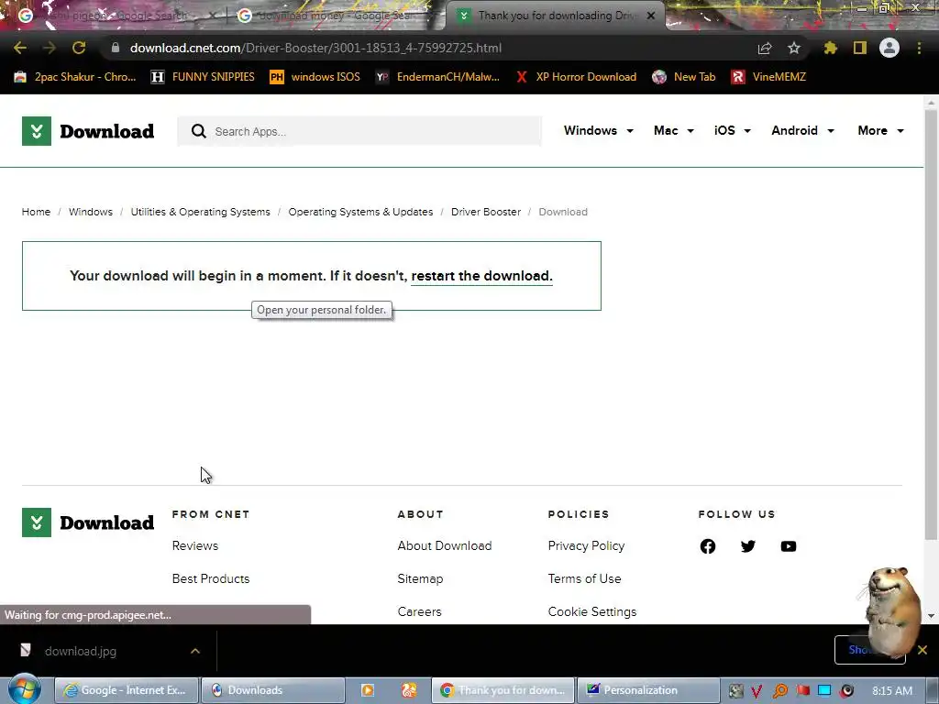The image size is (939, 704).
Task: Go to Home in the breadcrumb
Action: coord(36,212)
